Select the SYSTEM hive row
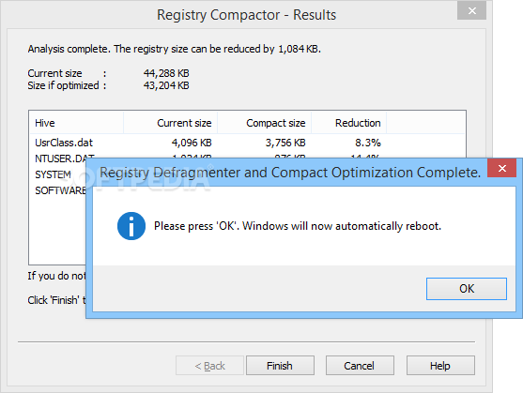 (53, 174)
